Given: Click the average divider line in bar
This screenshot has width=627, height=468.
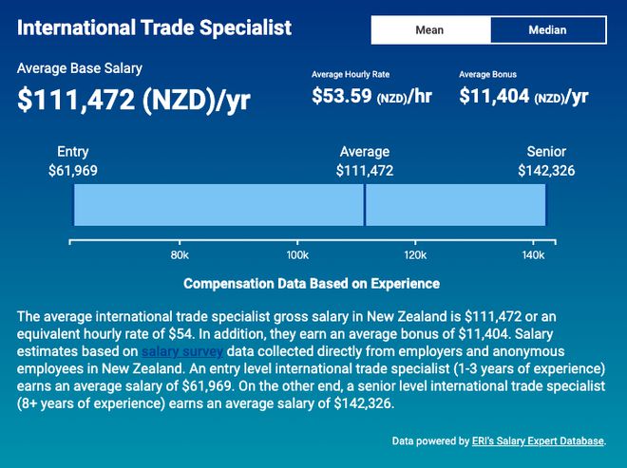Looking at the screenshot, I should click(x=365, y=205).
